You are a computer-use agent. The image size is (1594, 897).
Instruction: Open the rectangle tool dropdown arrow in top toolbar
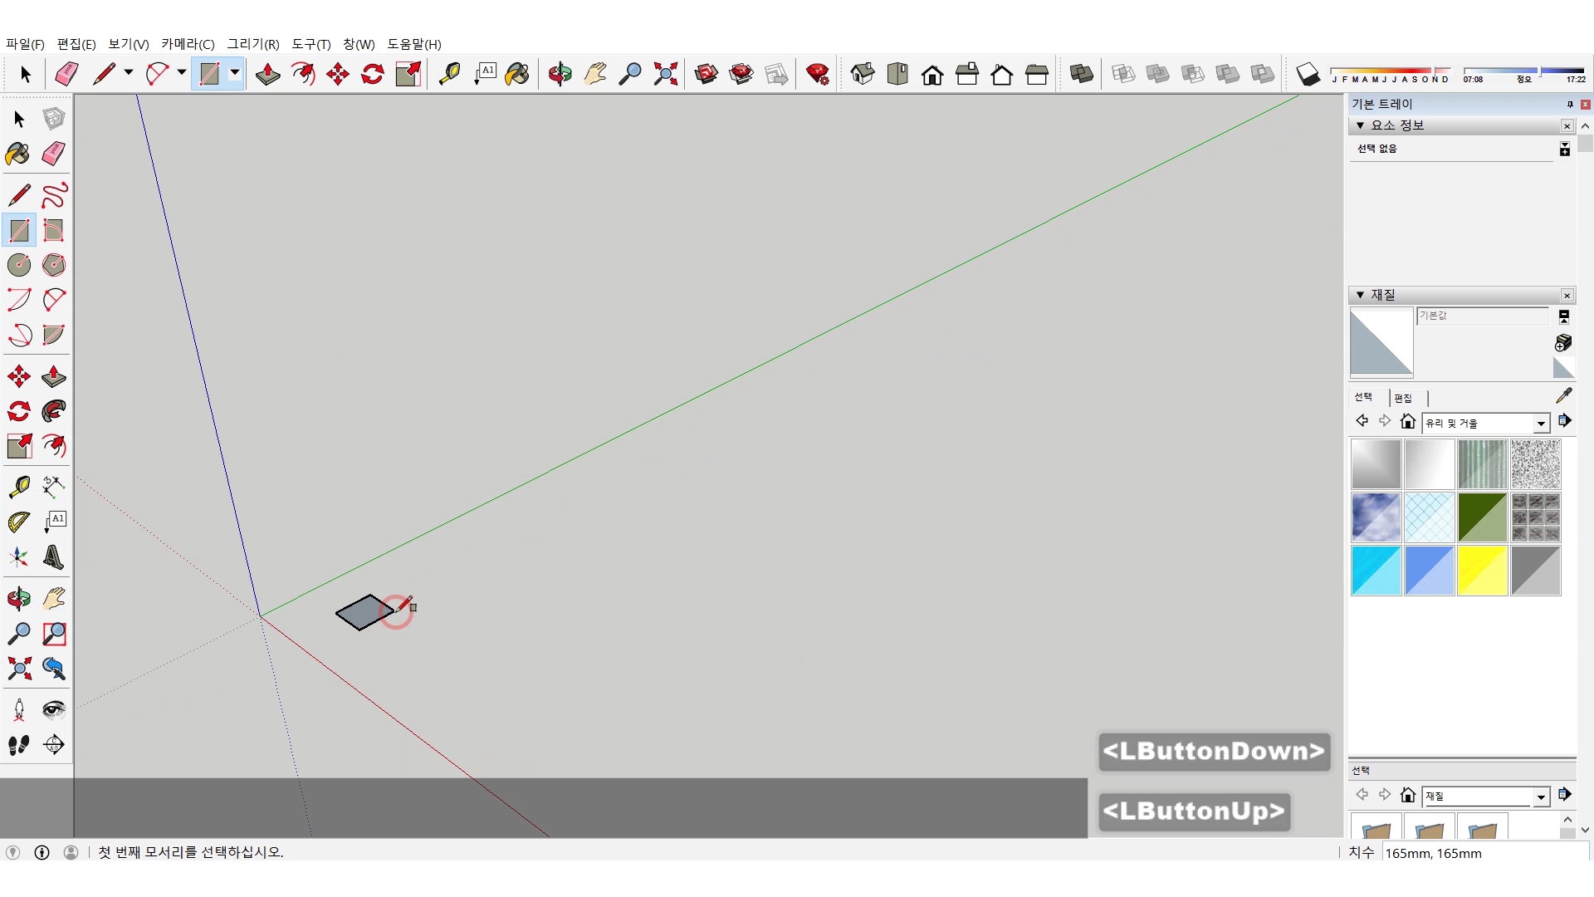235,73
